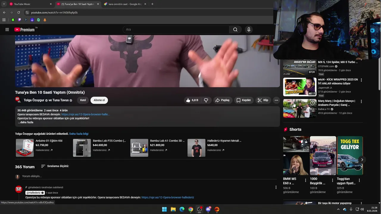The image size is (381, 214).
Task: Open options menu on pinned Hallederiz comment
Action: (x=276, y=187)
